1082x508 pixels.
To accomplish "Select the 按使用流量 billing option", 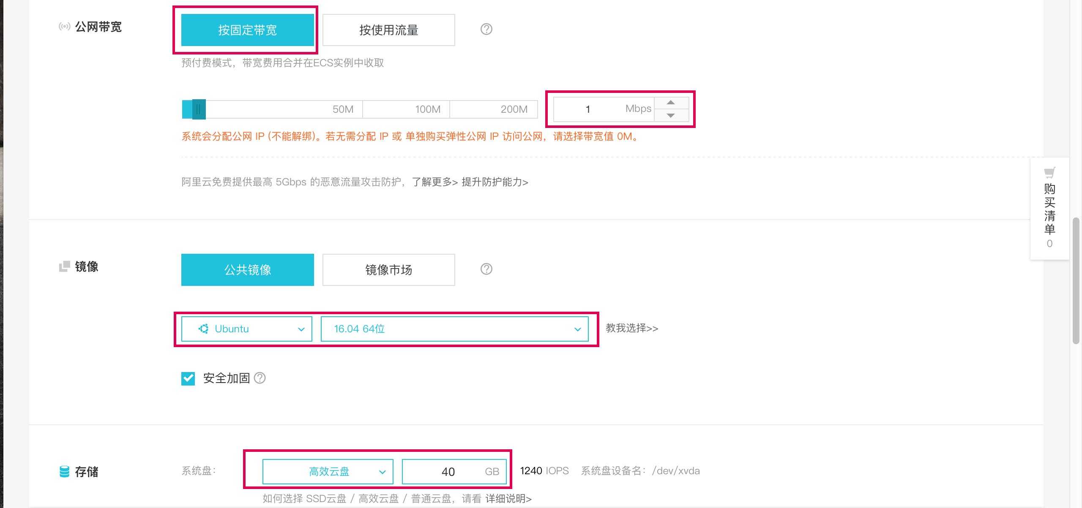I will coord(388,30).
